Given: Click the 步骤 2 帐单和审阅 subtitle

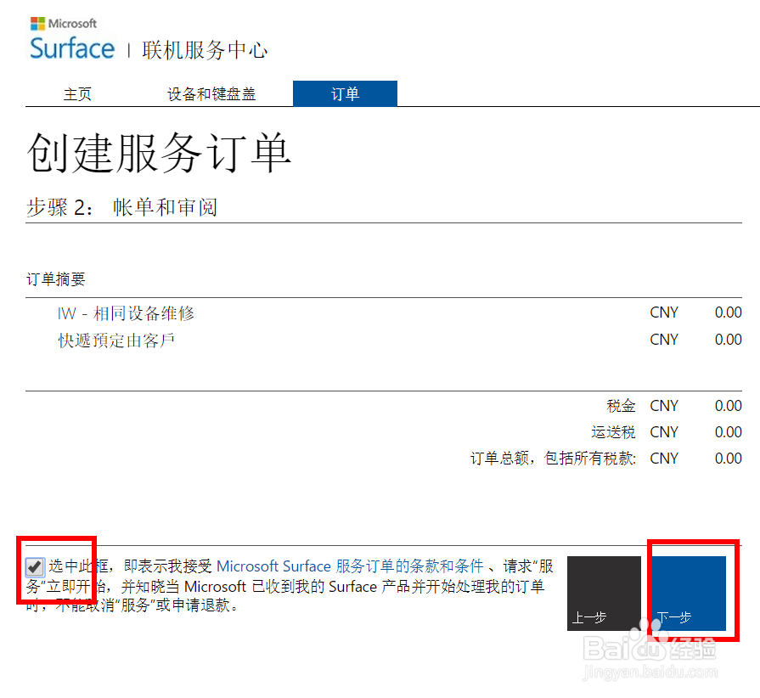Looking at the screenshot, I should pyautogui.click(x=123, y=205).
